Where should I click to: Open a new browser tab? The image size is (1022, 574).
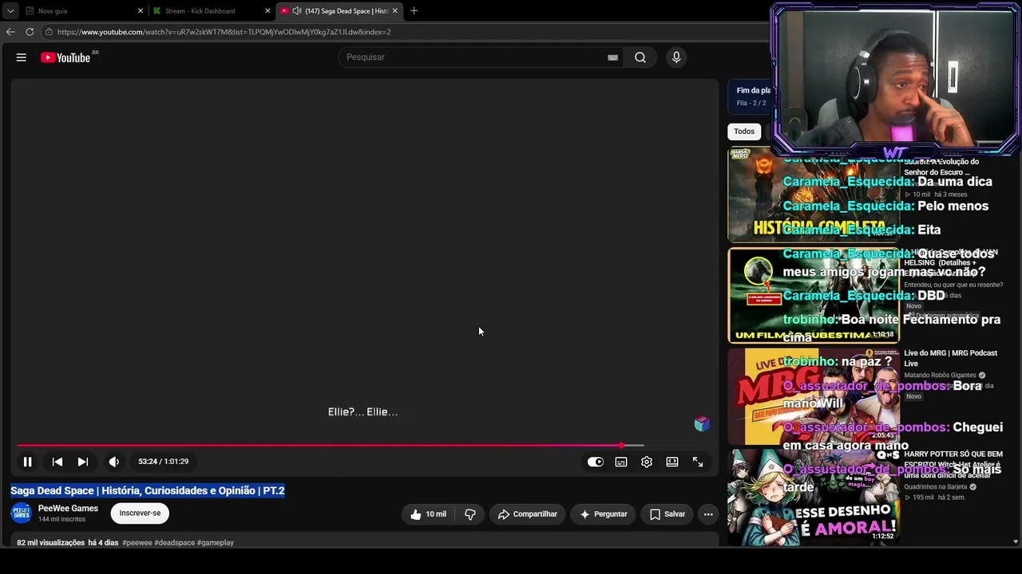(x=414, y=11)
